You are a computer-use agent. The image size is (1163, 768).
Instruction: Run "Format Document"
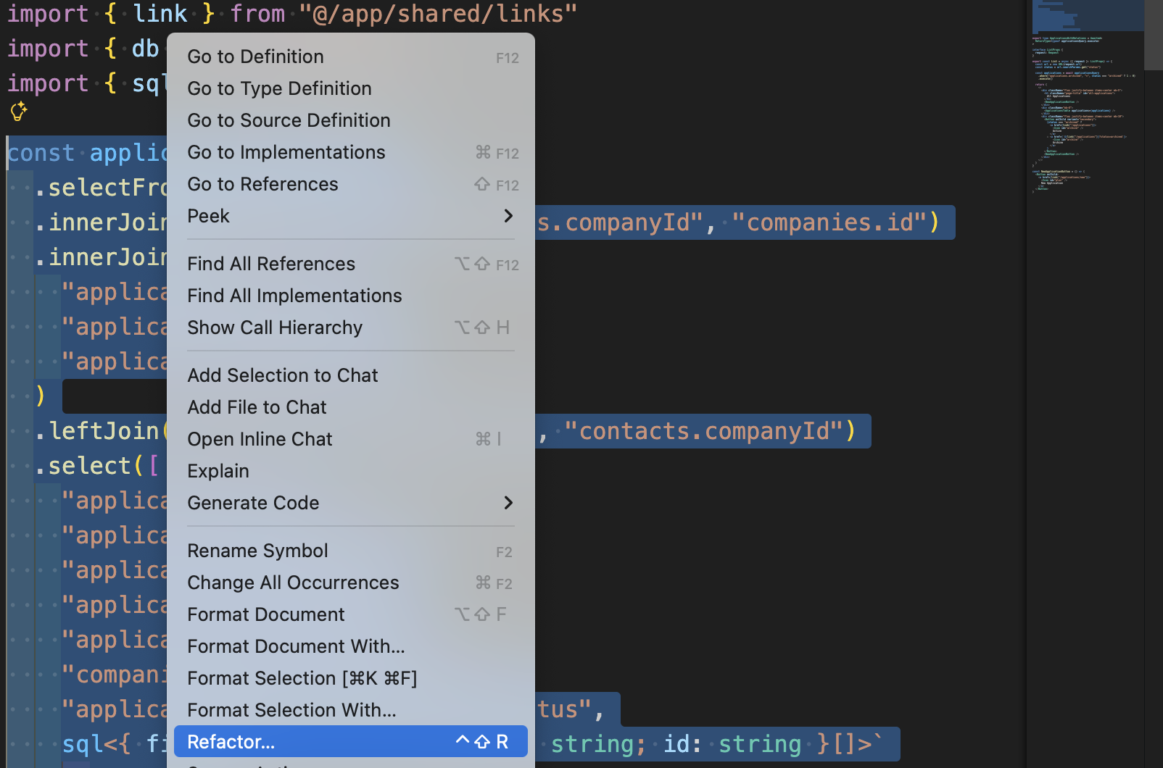click(x=266, y=614)
